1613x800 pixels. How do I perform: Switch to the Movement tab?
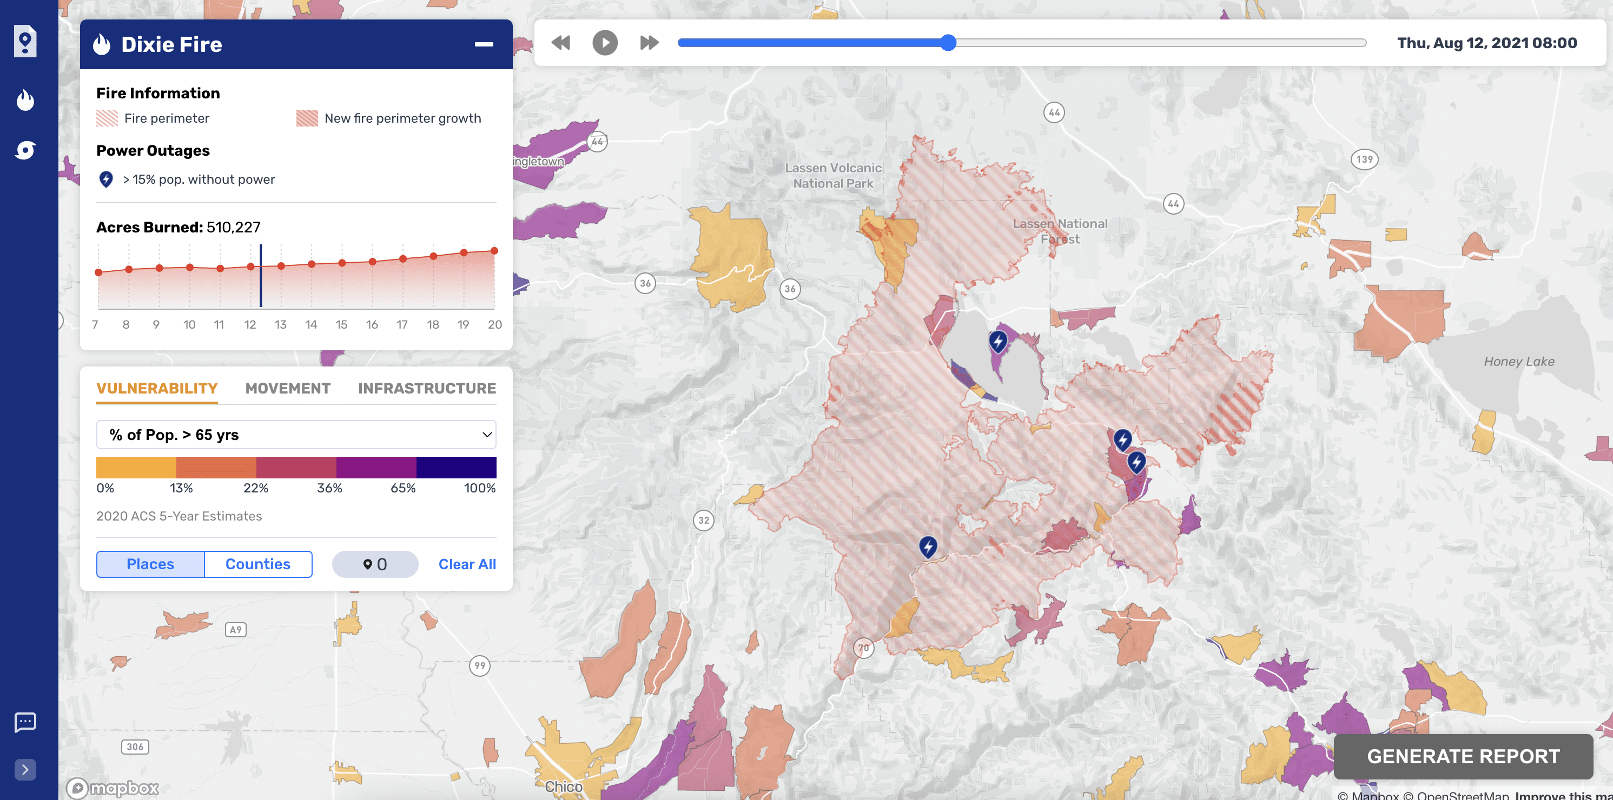coord(287,388)
